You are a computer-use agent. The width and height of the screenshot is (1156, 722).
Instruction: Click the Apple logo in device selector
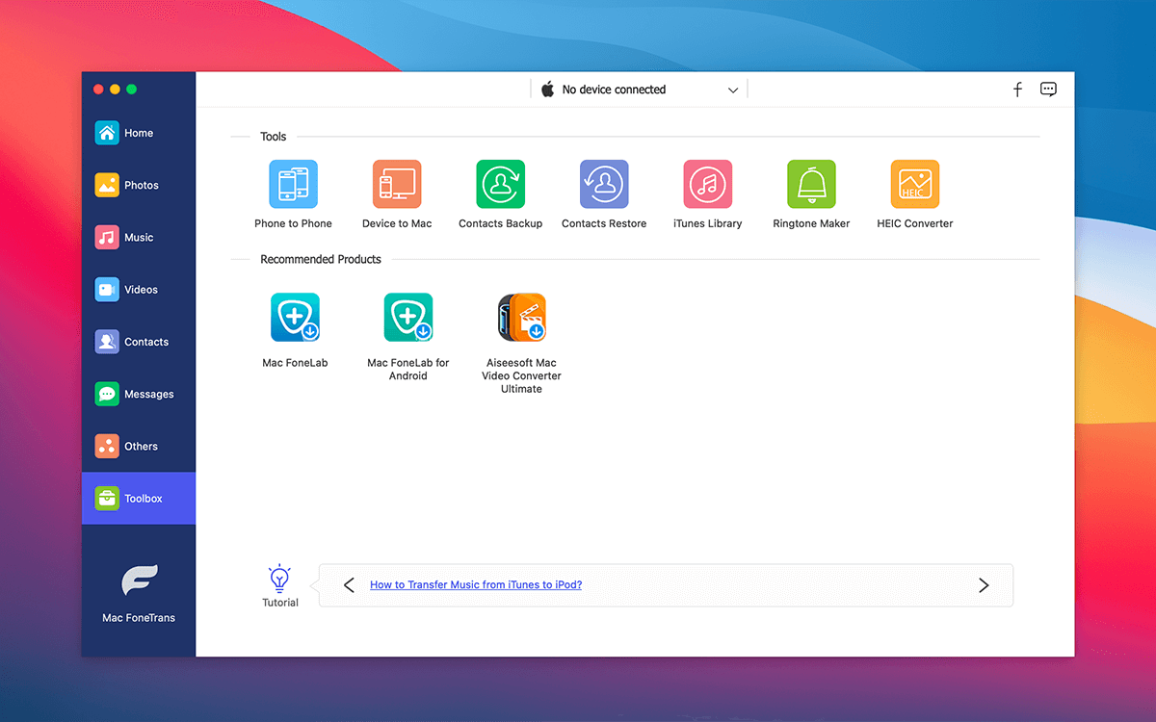pyautogui.click(x=547, y=90)
